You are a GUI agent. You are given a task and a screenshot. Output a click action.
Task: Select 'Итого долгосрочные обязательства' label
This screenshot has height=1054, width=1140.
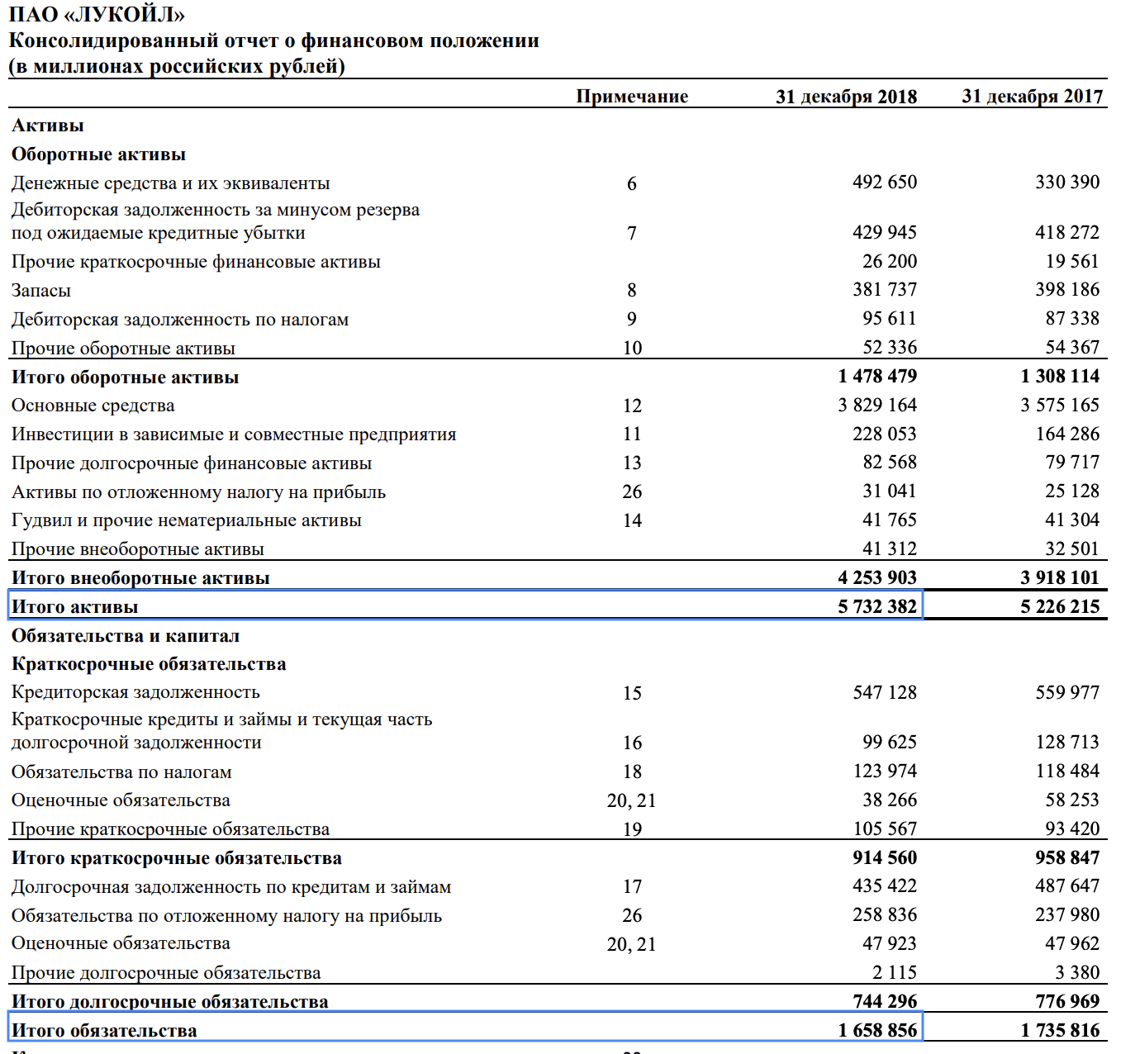(169, 1002)
